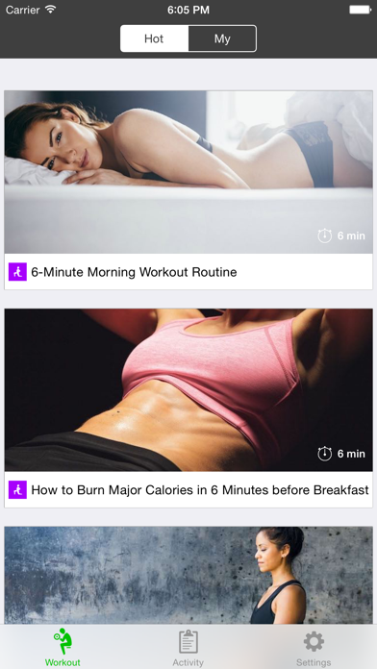Screen dimensions: 377x669
Task: Open the Activity tab
Action: [188, 647]
